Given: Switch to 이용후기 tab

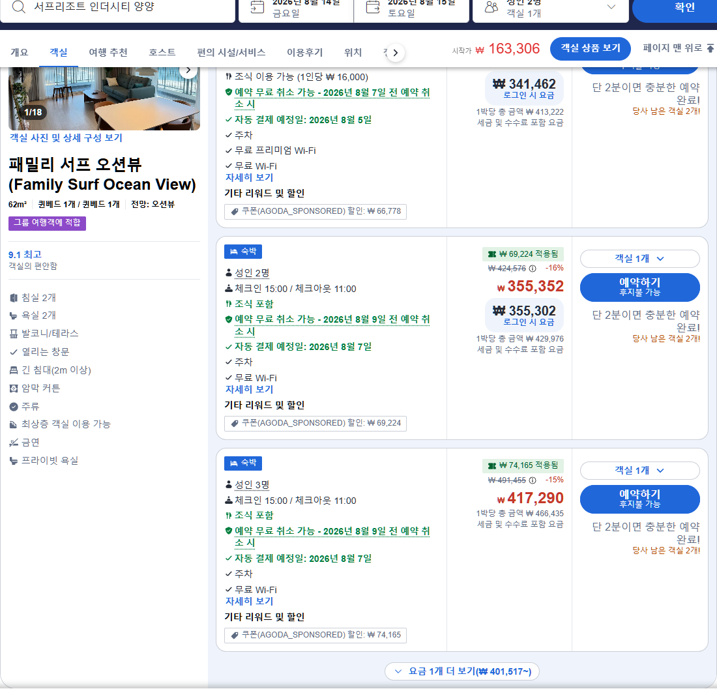Looking at the screenshot, I should pyautogui.click(x=304, y=53).
